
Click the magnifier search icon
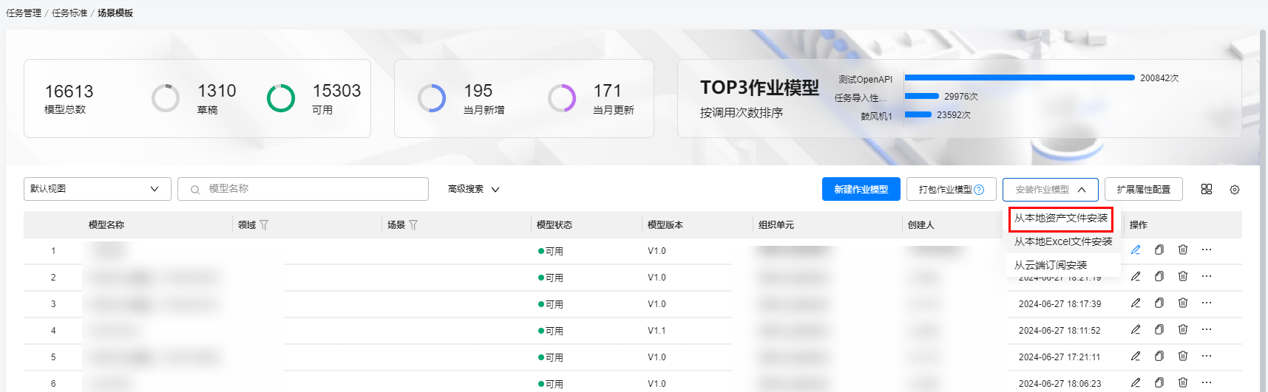[195, 190]
